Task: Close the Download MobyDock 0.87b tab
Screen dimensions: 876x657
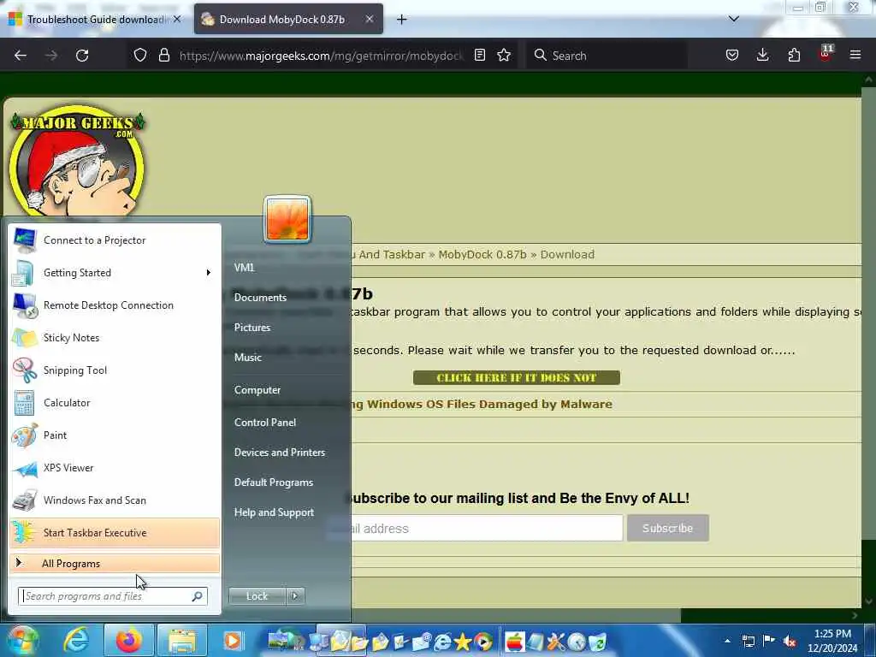Action: (370, 19)
